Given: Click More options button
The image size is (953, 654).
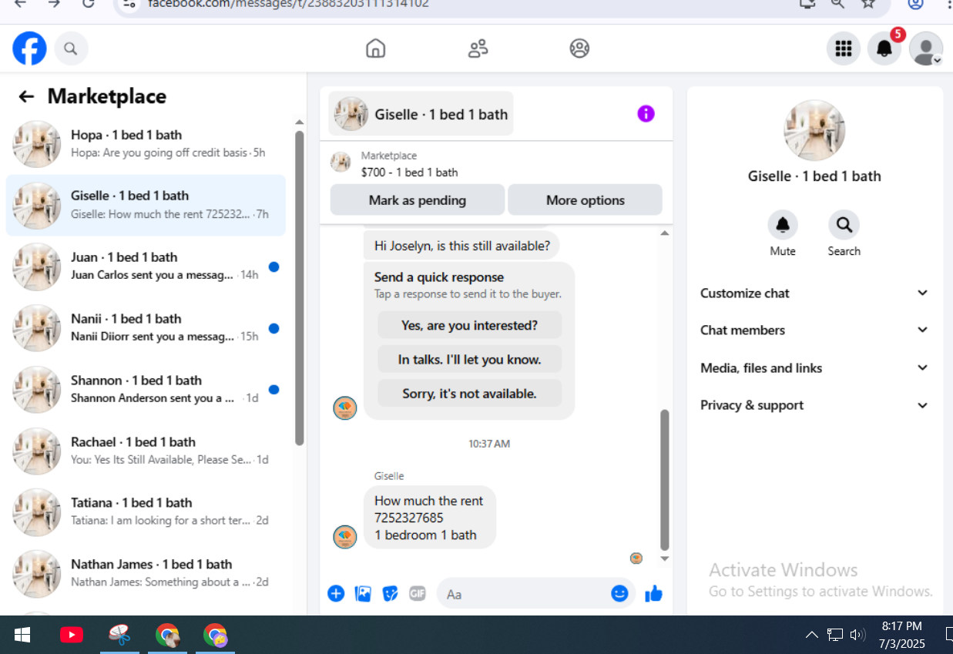Looking at the screenshot, I should tap(586, 200).
